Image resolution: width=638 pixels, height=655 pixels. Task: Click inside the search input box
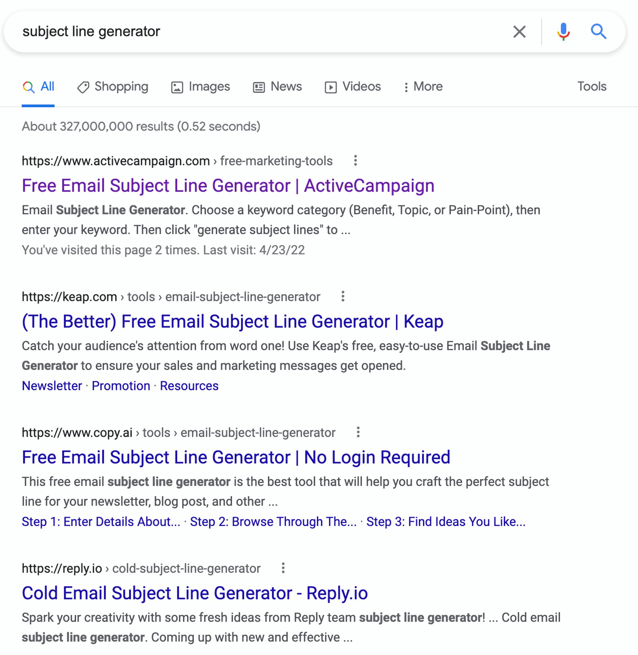[201, 32]
